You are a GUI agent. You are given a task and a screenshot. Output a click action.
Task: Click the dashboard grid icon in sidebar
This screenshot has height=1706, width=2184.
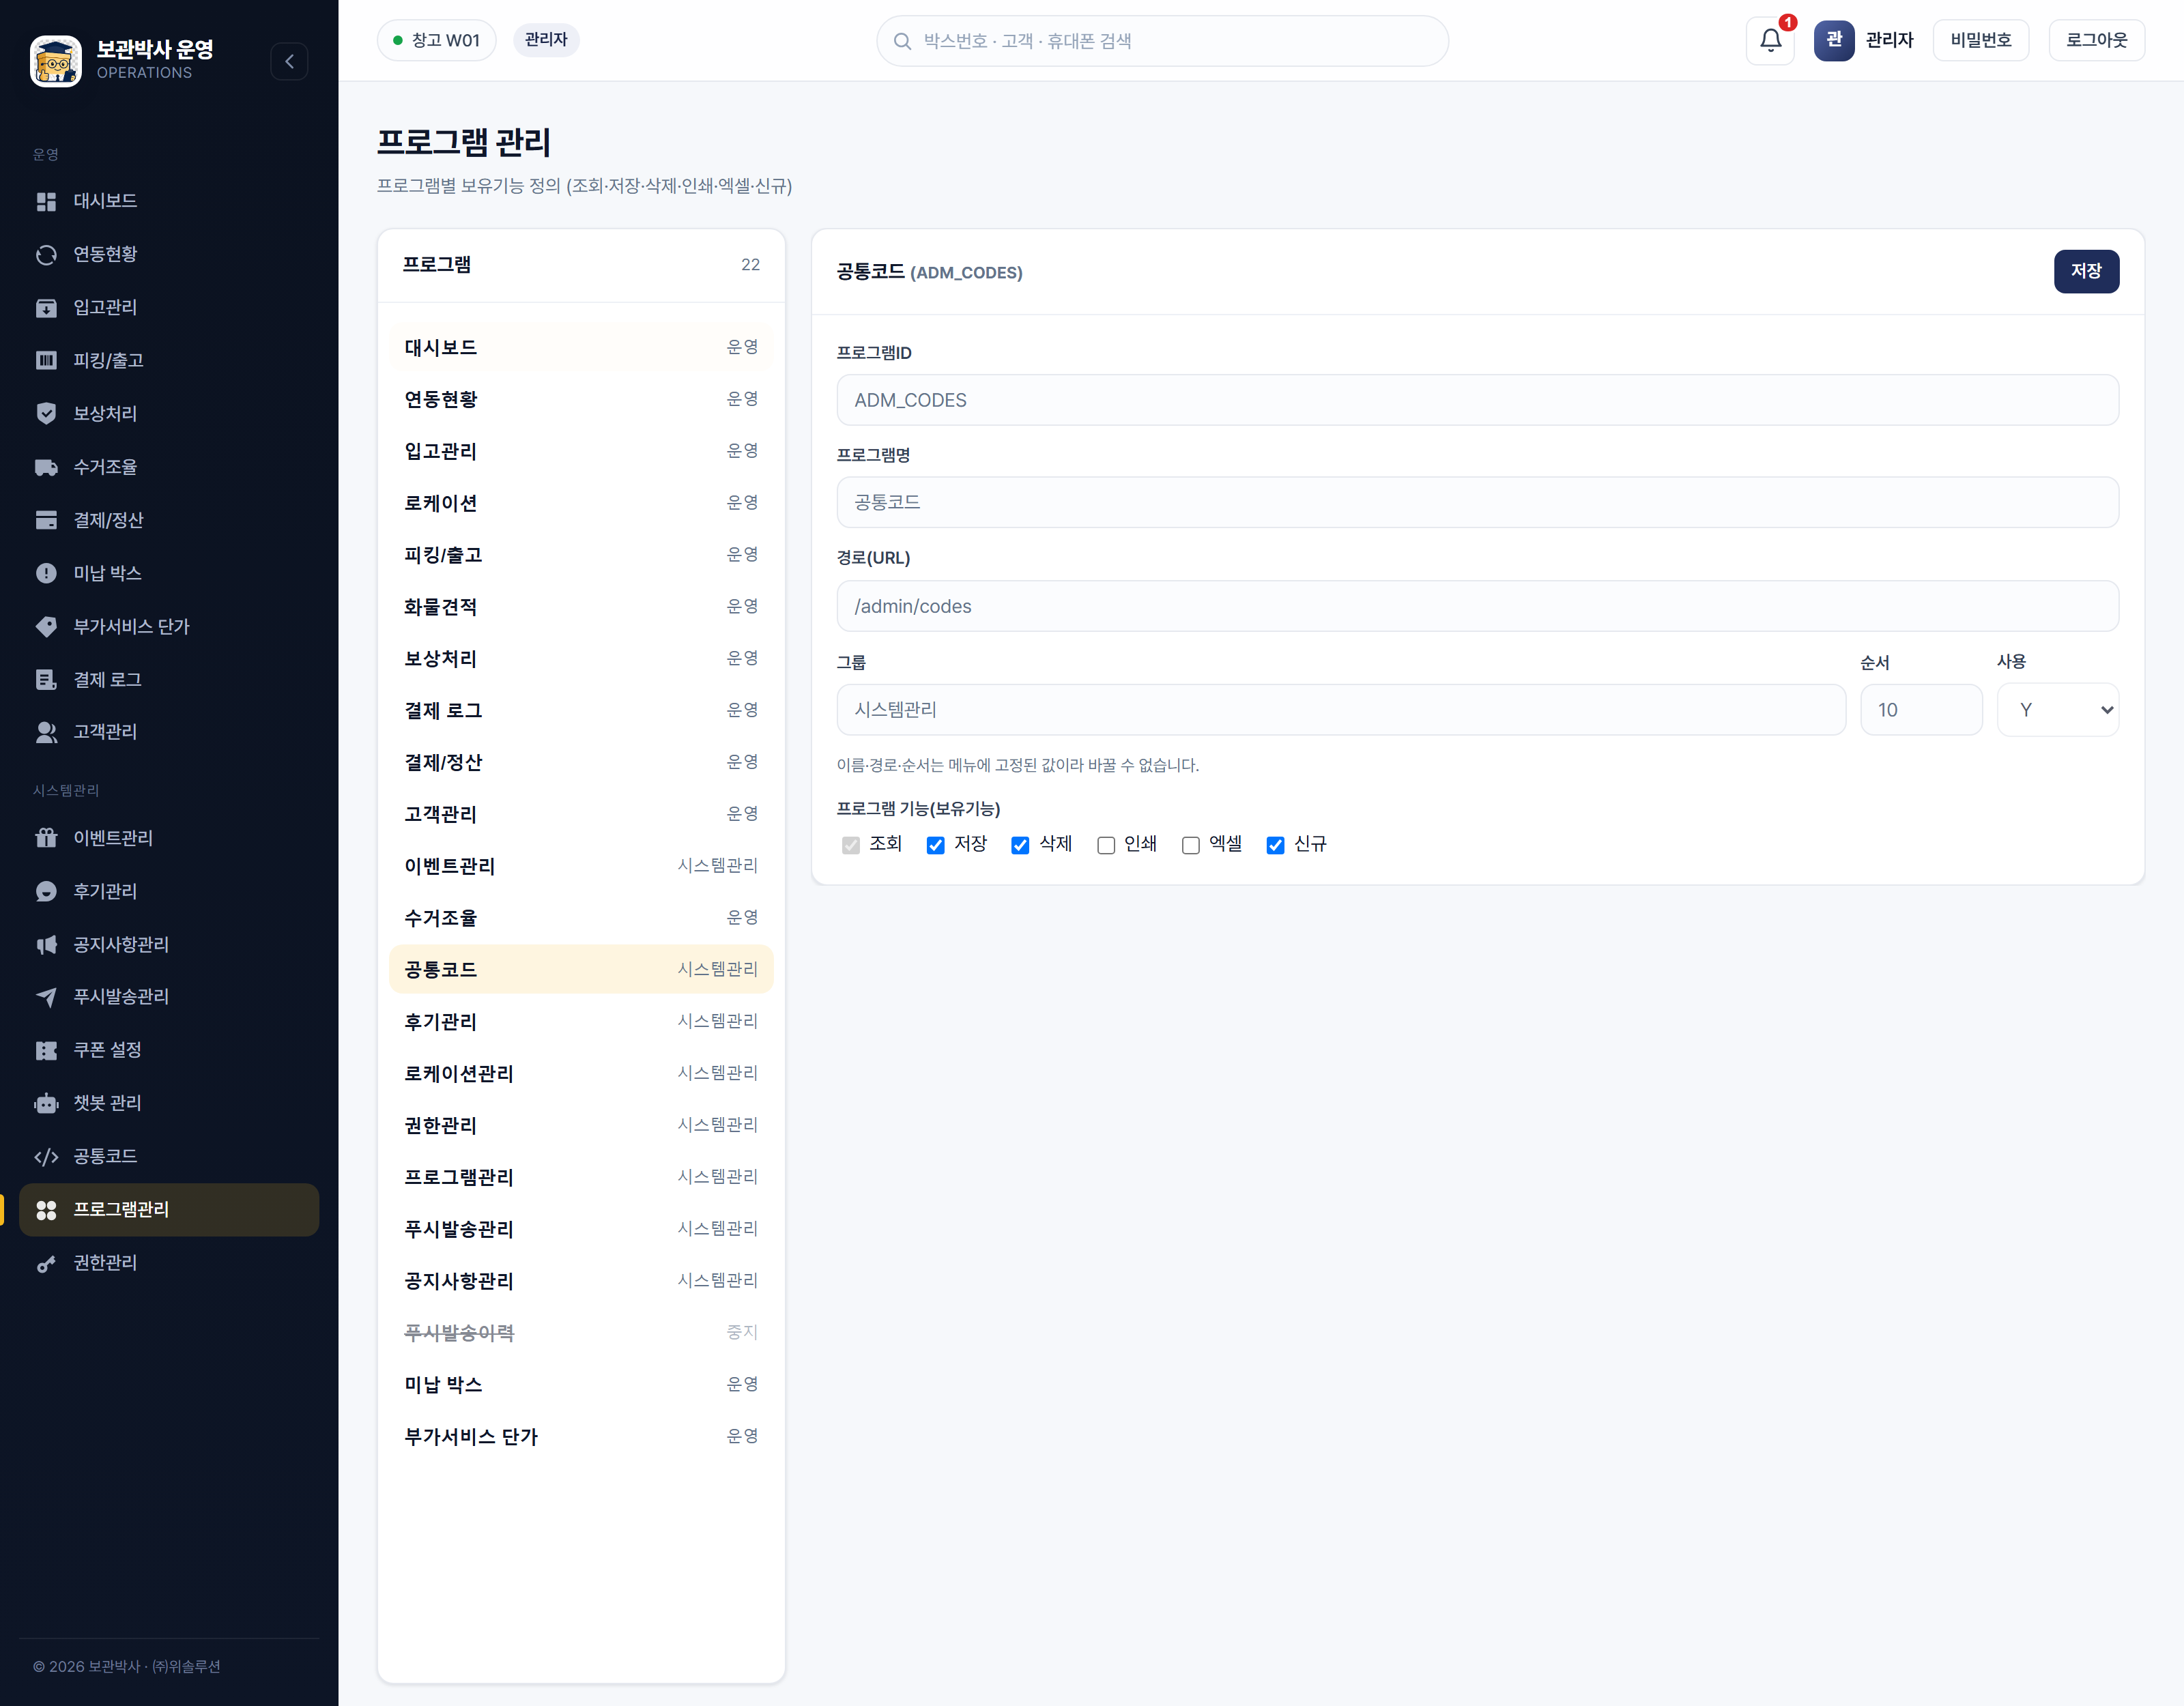pyautogui.click(x=46, y=201)
